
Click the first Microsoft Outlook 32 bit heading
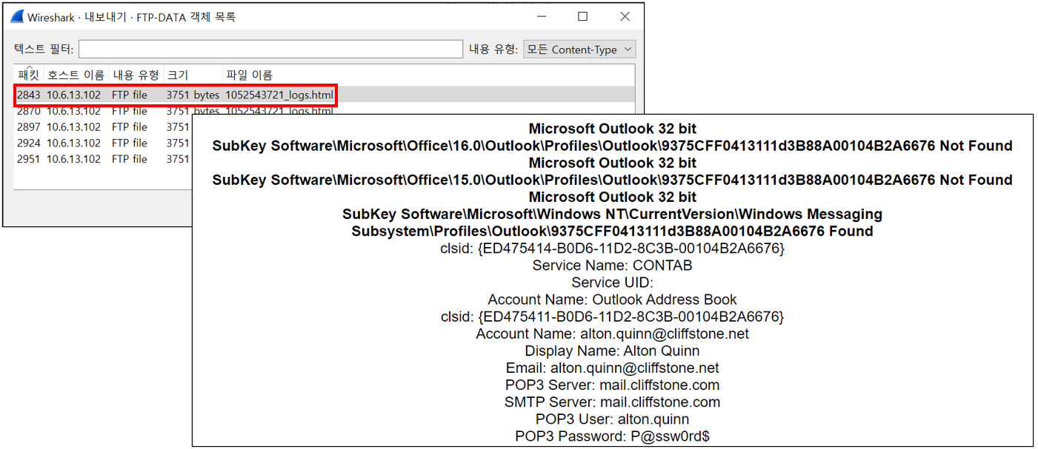click(x=612, y=129)
